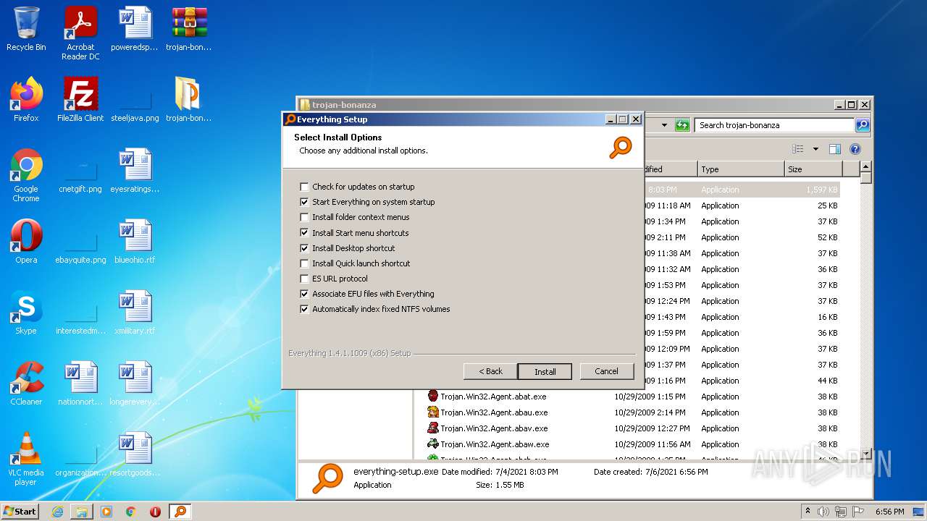Screen dimensions: 927x521
Task: Click Chrome icon in taskbar
Action: [131, 512]
